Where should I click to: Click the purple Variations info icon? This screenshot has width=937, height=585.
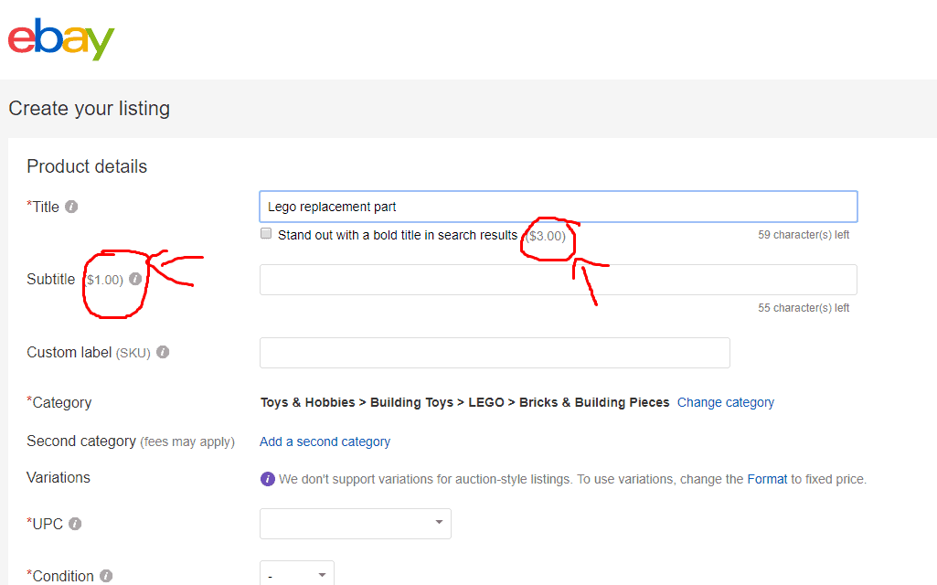point(268,479)
